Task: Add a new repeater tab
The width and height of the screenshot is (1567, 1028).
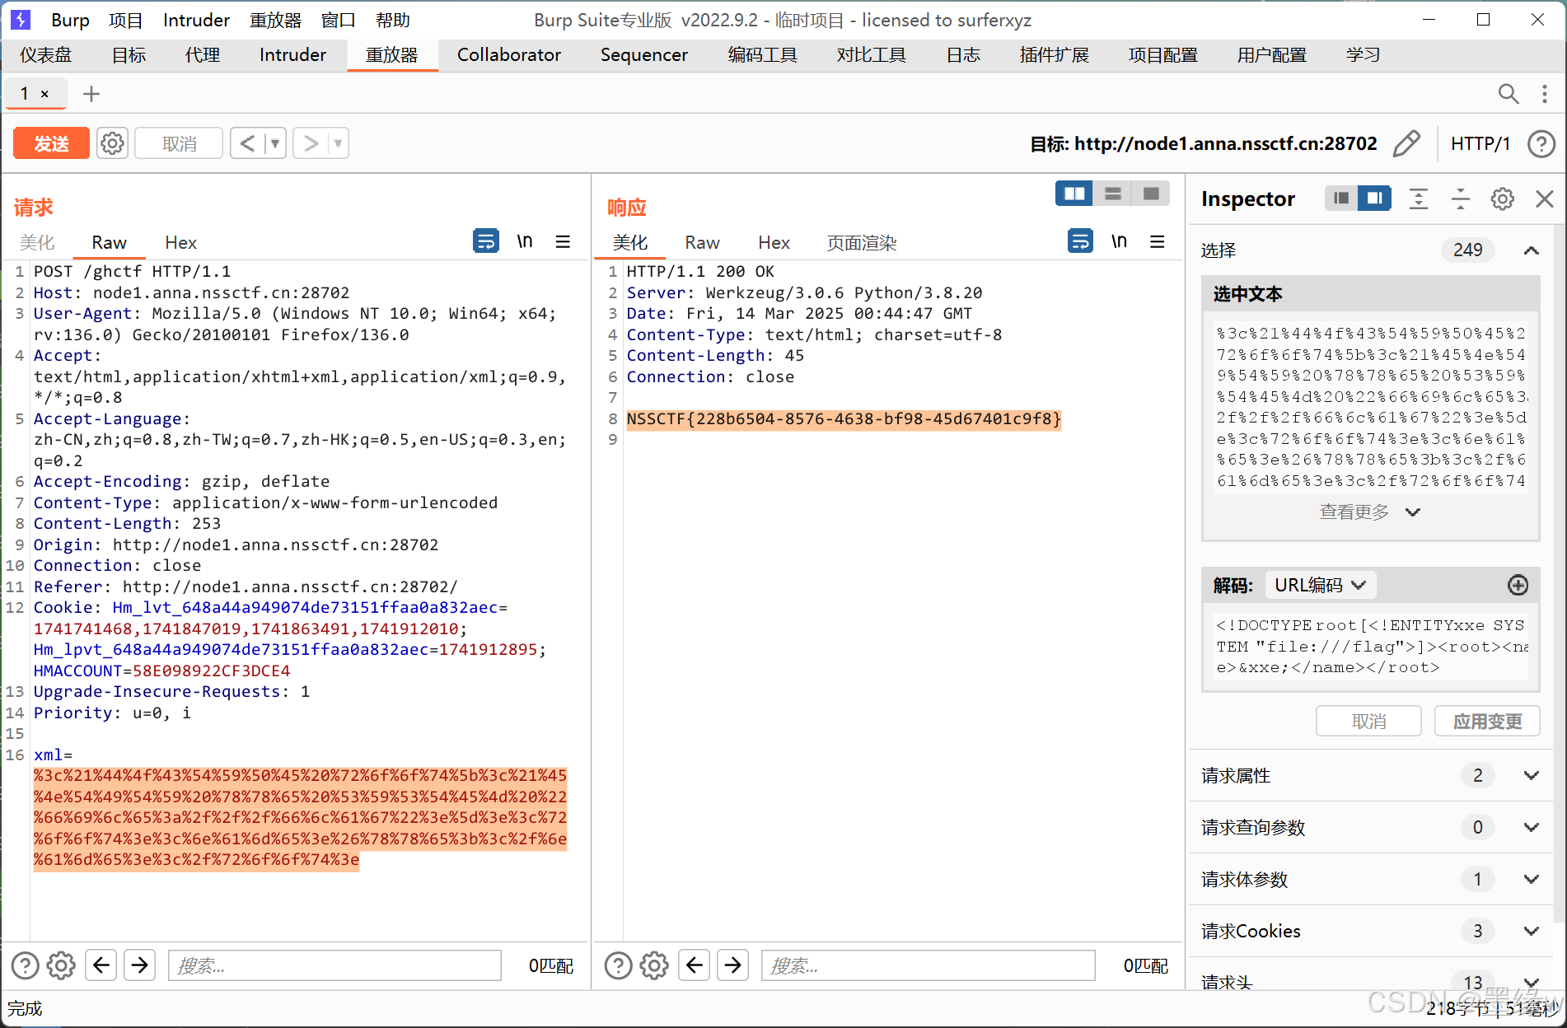Action: coord(91,94)
